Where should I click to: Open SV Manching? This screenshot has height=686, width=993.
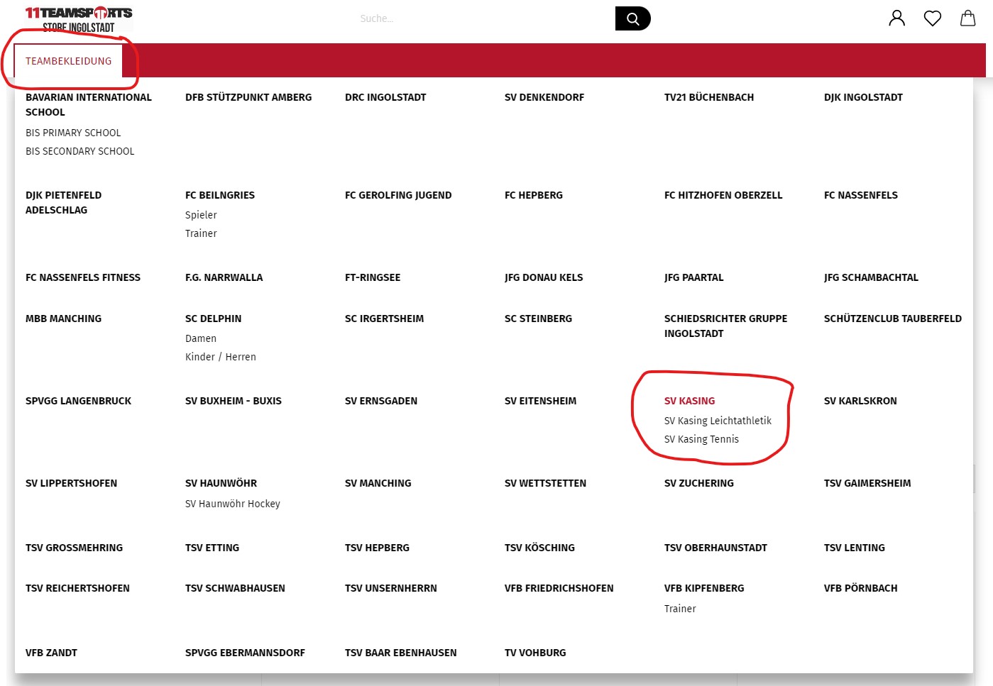coord(378,483)
